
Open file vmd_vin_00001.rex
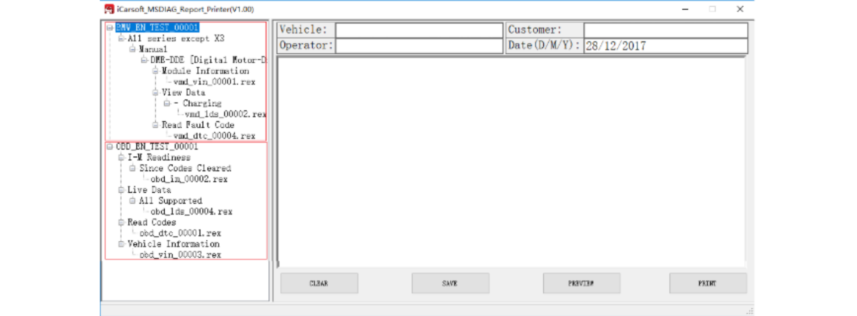[214, 82]
